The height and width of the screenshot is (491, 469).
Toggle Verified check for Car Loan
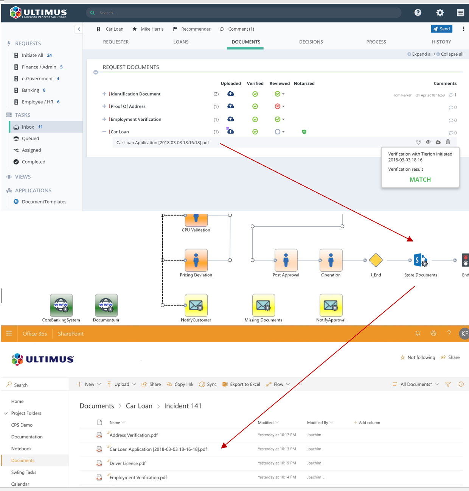point(255,132)
